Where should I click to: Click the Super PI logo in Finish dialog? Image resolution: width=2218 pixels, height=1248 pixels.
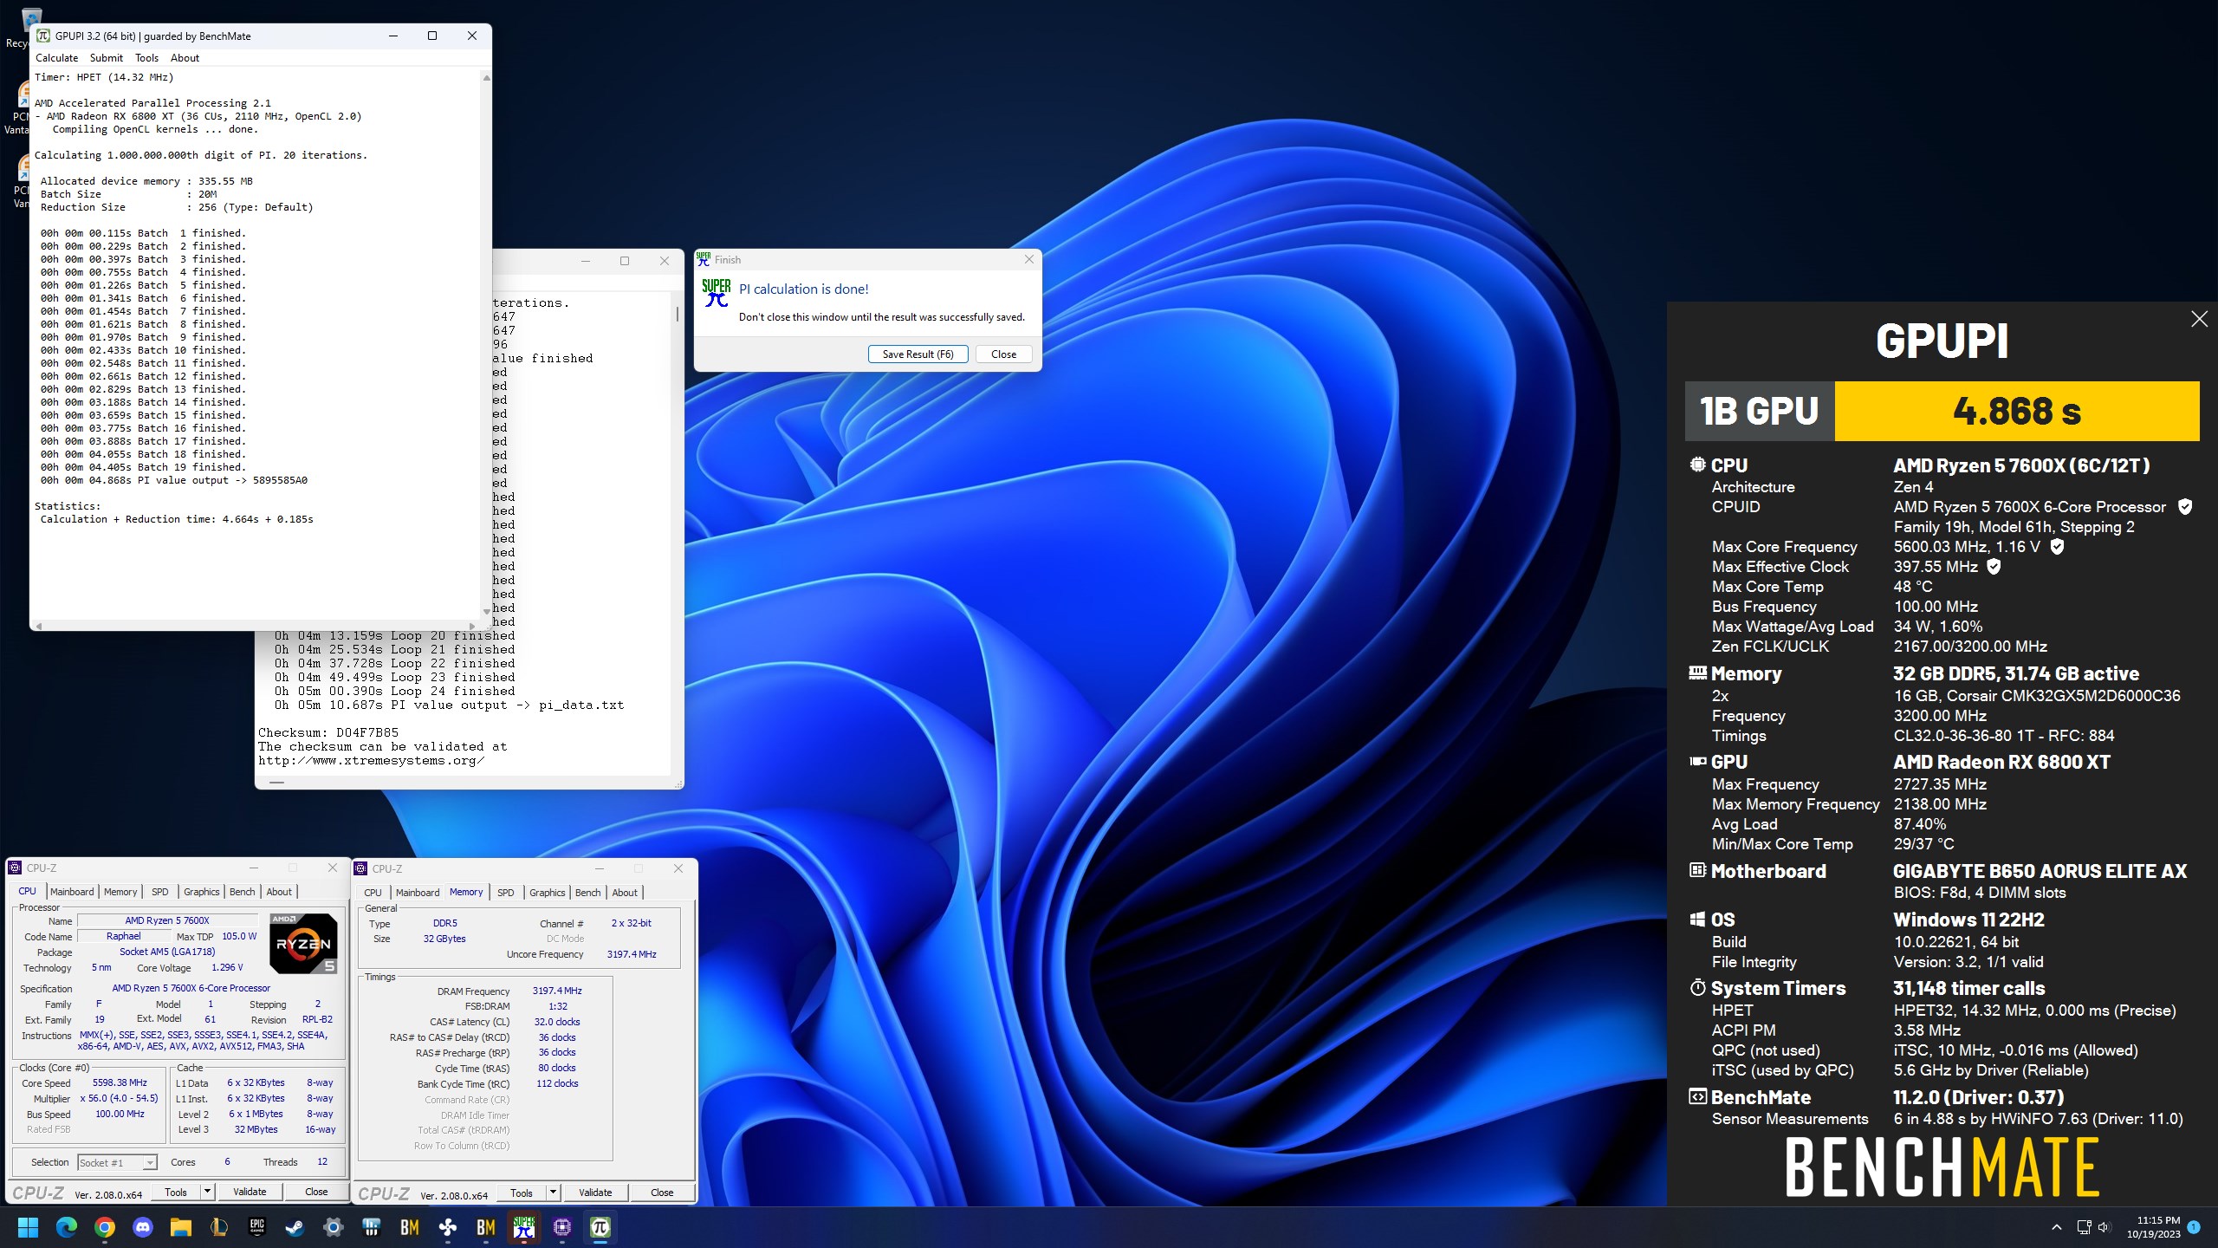click(717, 293)
